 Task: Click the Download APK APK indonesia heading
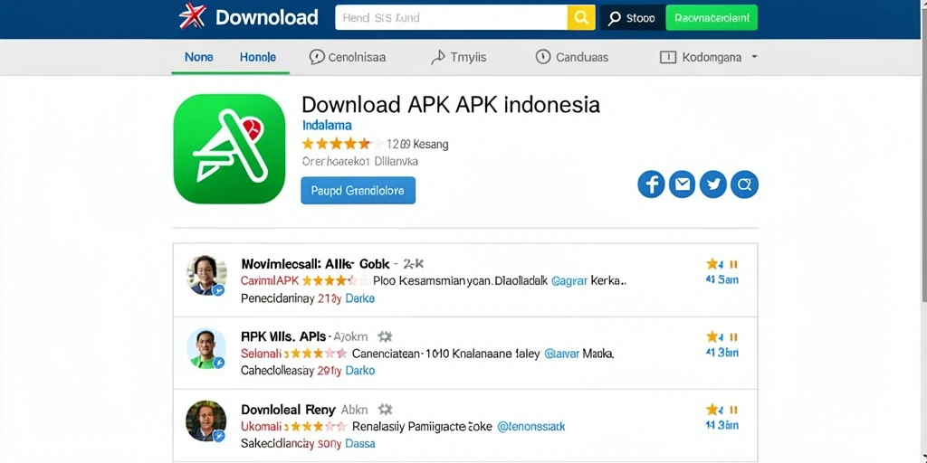pos(451,105)
